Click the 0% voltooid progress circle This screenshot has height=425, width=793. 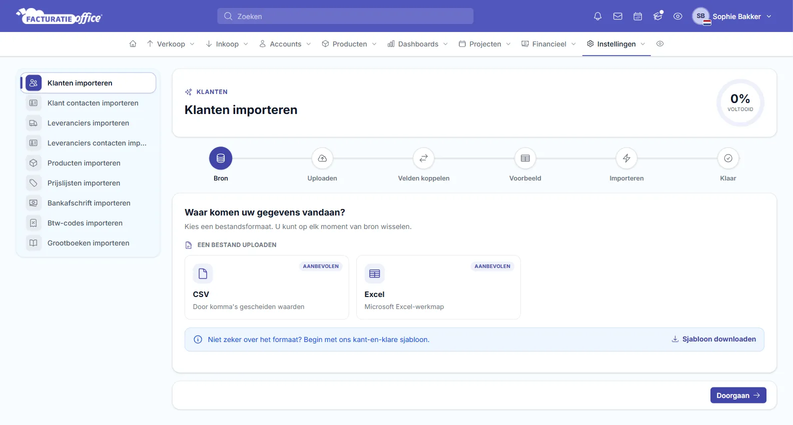(740, 102)
